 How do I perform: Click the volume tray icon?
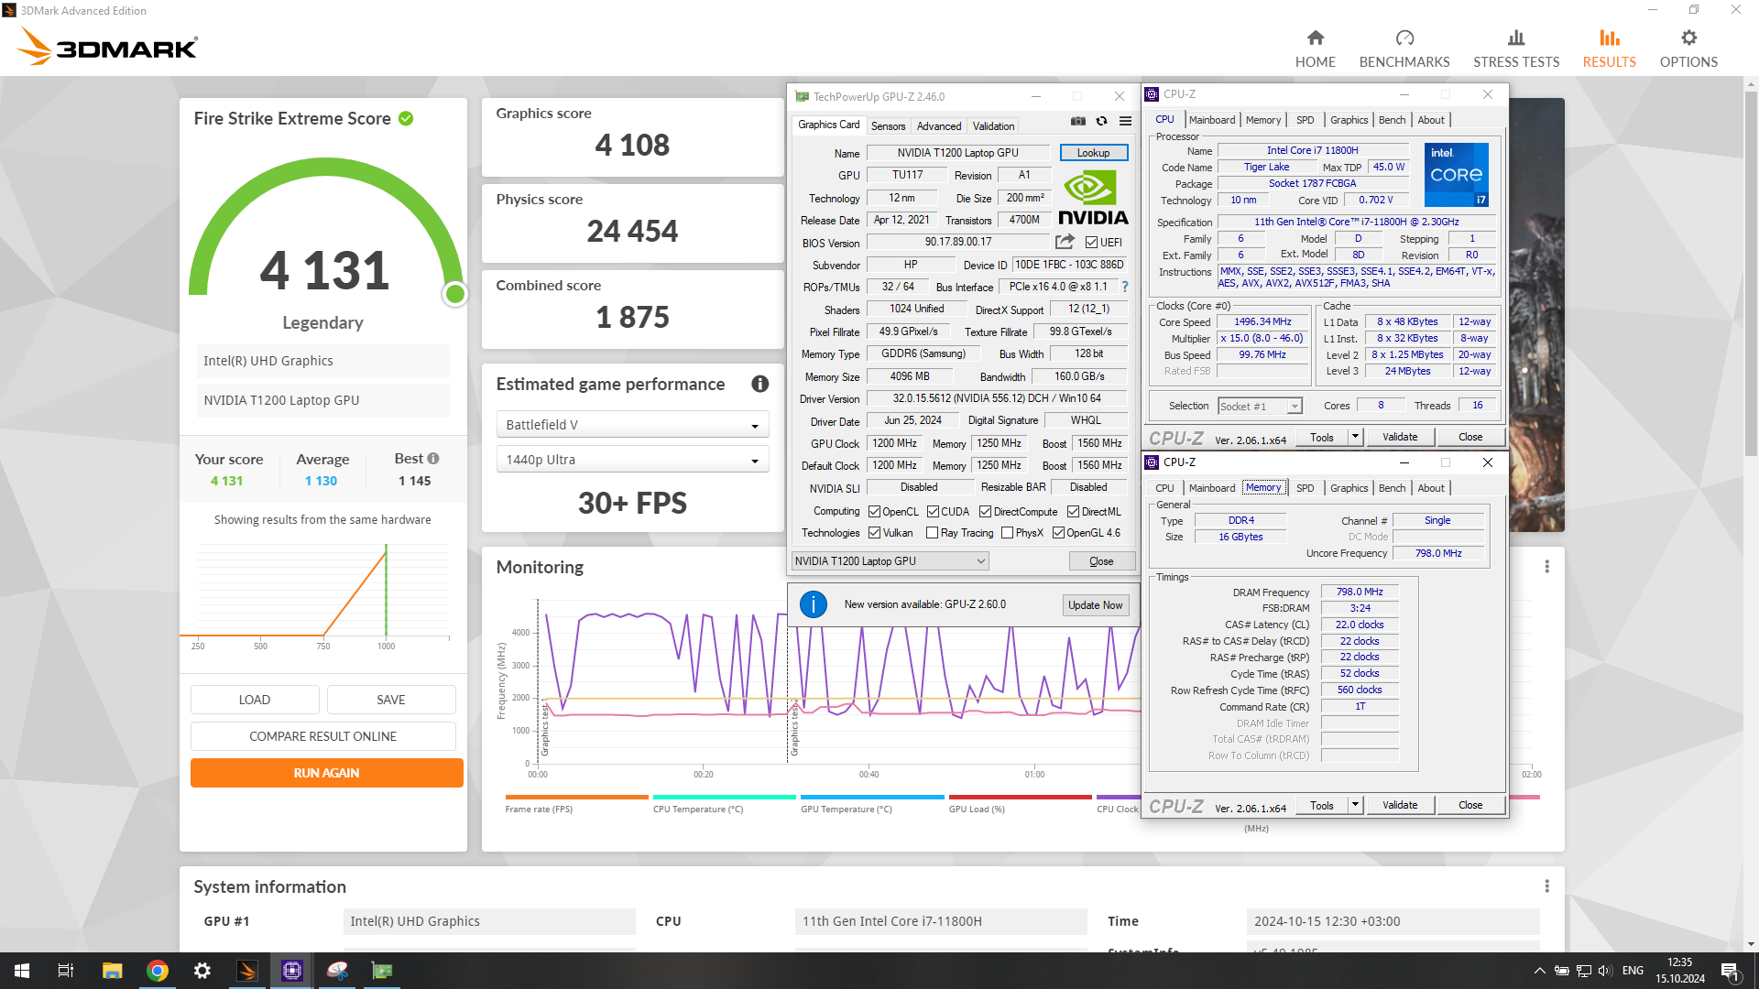1604,971
